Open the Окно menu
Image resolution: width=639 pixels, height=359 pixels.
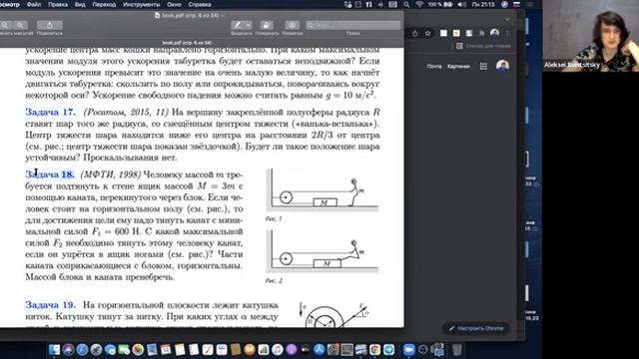coord(174,4)
